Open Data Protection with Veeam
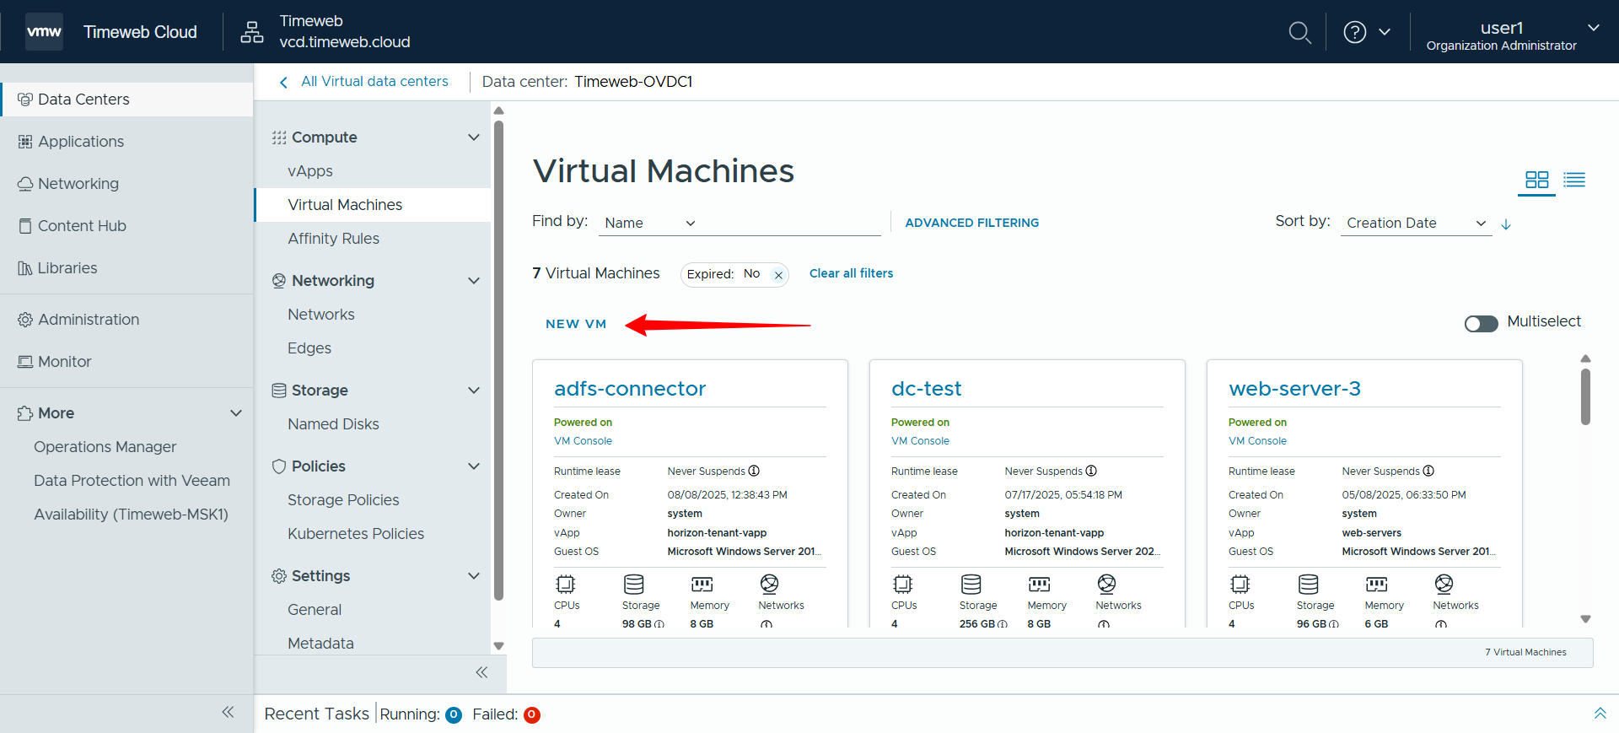Screen dimensions: 1619x733 [132, 481]
